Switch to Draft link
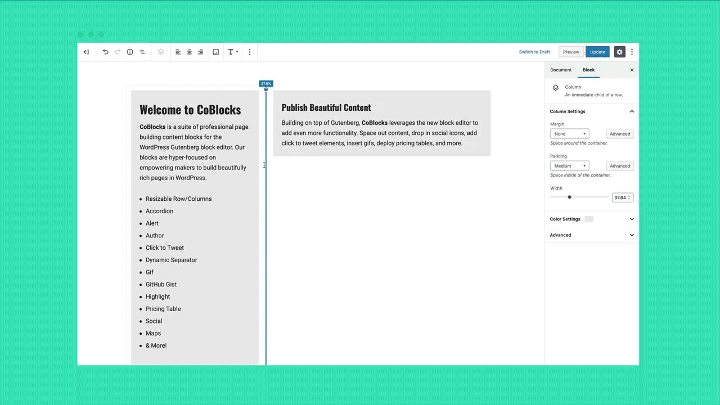The image size is (720, 405). pos(534,52)
